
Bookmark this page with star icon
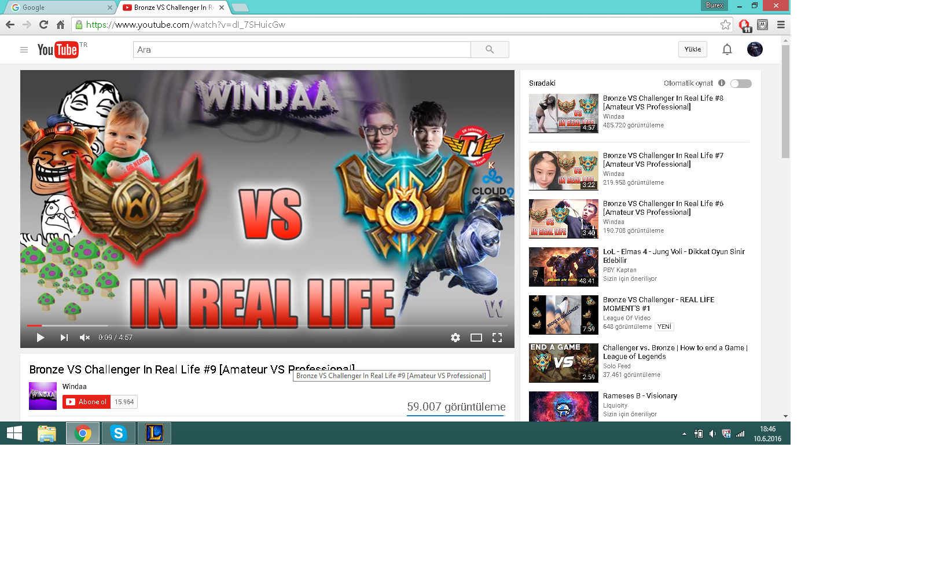(x=725, y=24)
